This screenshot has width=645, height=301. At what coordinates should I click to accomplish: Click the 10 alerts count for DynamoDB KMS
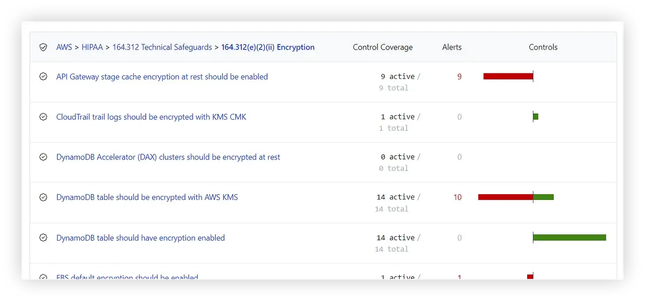[458, 197]
